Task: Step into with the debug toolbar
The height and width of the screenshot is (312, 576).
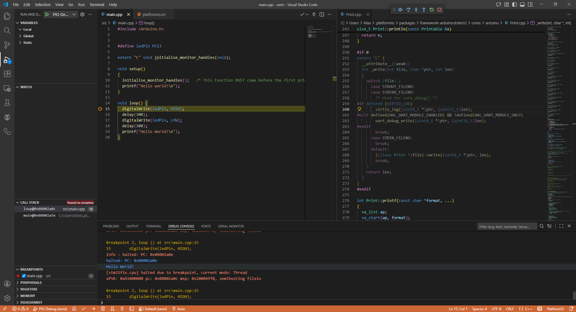Action: [416, 10]
